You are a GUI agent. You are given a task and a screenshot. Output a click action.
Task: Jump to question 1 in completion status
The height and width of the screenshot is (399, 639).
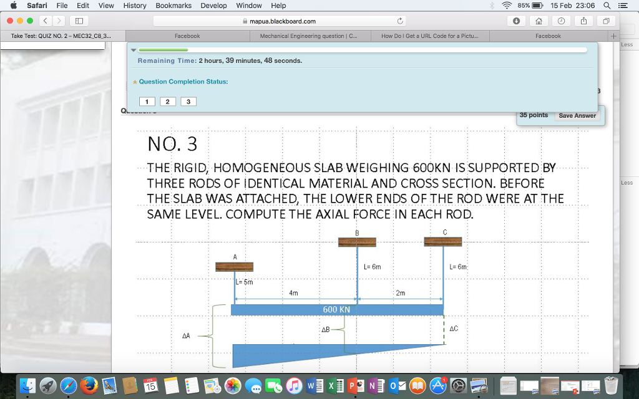pos(147,102)
